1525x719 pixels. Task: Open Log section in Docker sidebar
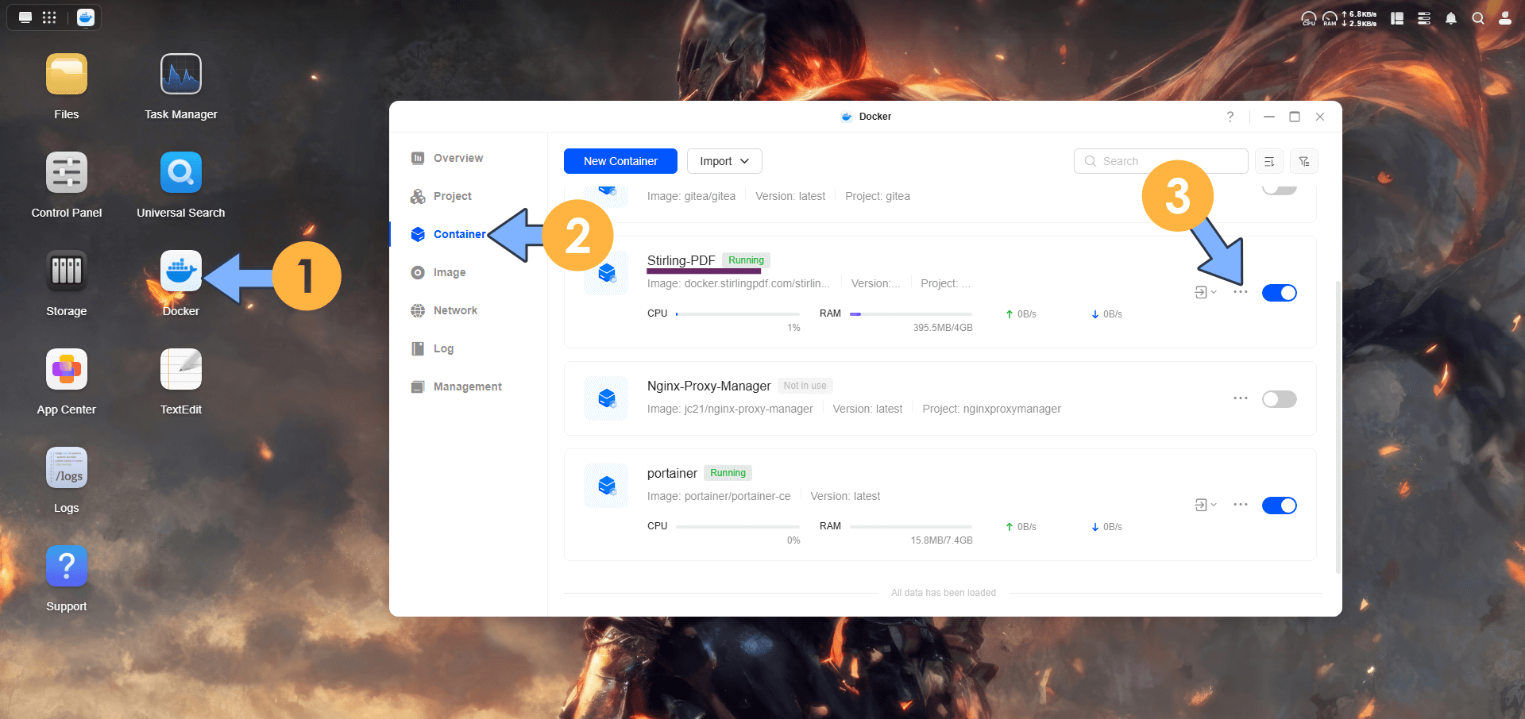click(x=443, y=348)
